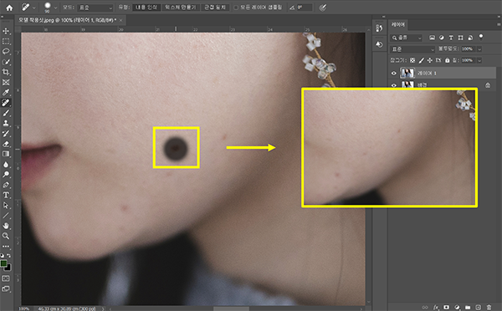Screen dimensions: 502x311
Task: Select the Lasso tool
Action: 6,52
